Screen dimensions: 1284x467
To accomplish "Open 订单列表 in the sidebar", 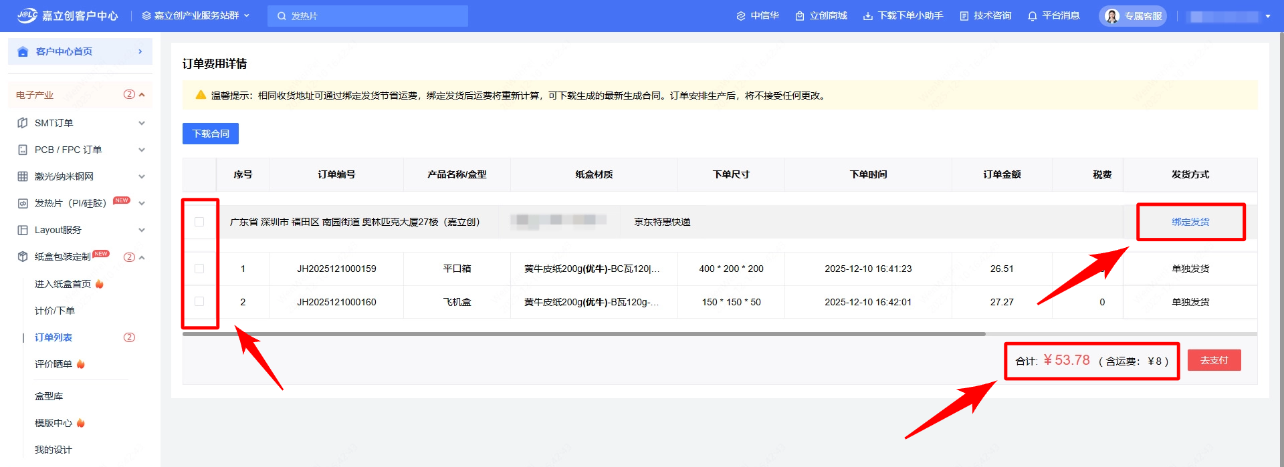I will pyautogui.click(x=53, y=337).
